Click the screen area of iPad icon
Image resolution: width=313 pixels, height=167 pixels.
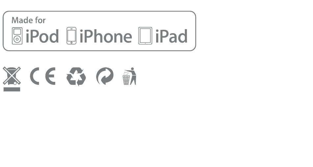pos(145,36)
